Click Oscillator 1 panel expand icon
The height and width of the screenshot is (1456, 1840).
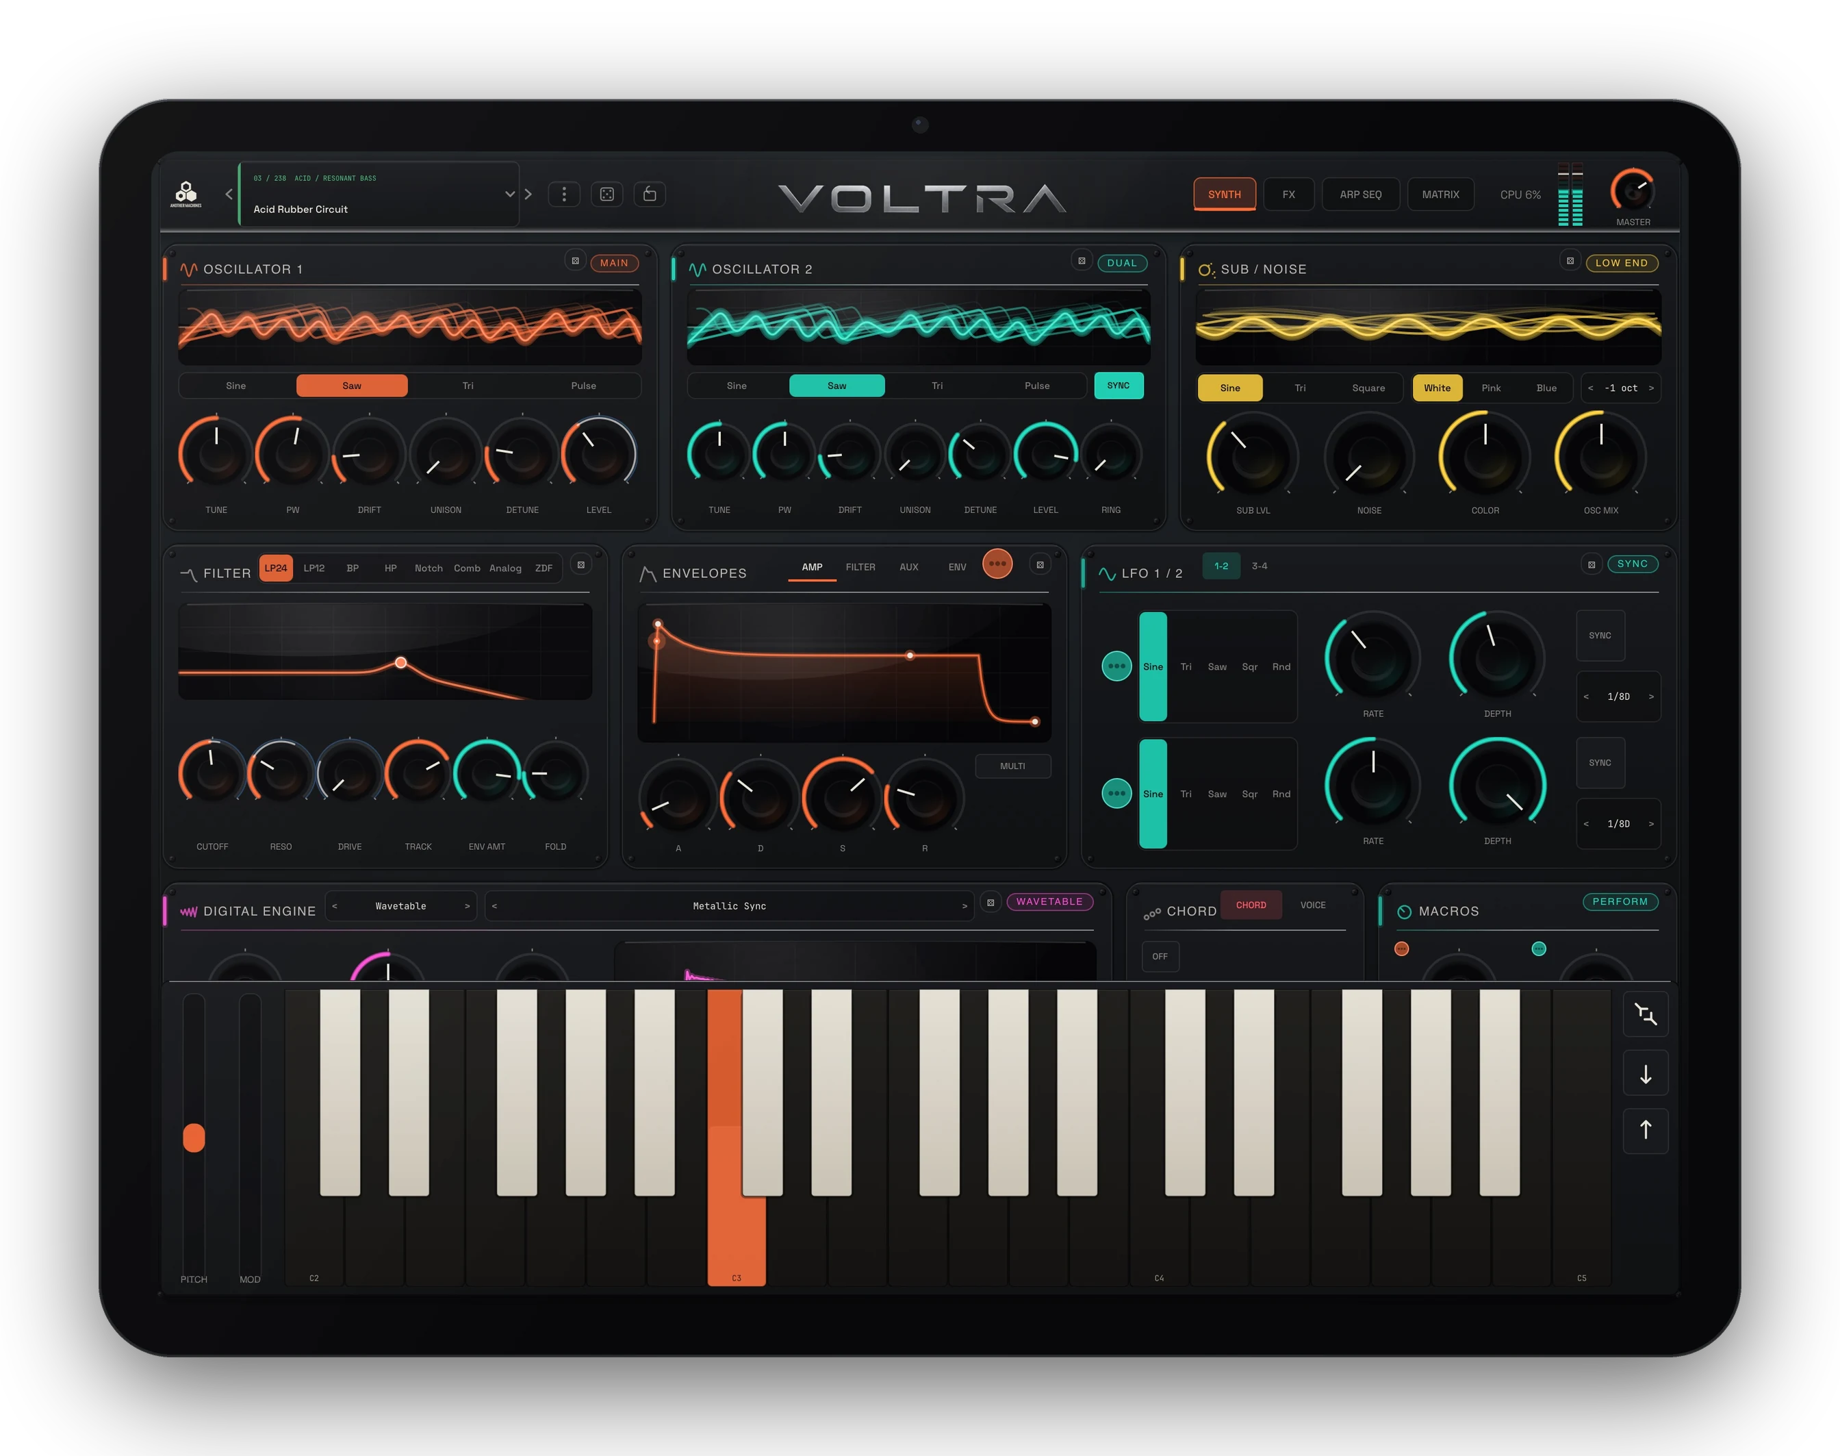(x=575, y=261)
